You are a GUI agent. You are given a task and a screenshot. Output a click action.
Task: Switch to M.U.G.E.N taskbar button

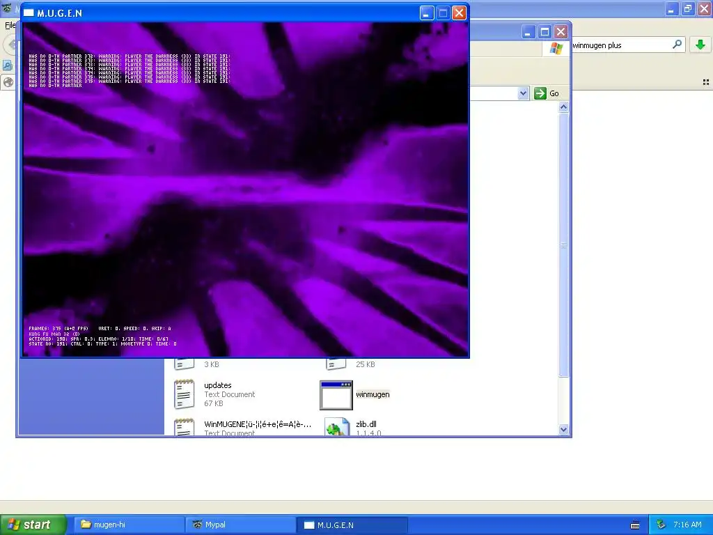[352, 525]
